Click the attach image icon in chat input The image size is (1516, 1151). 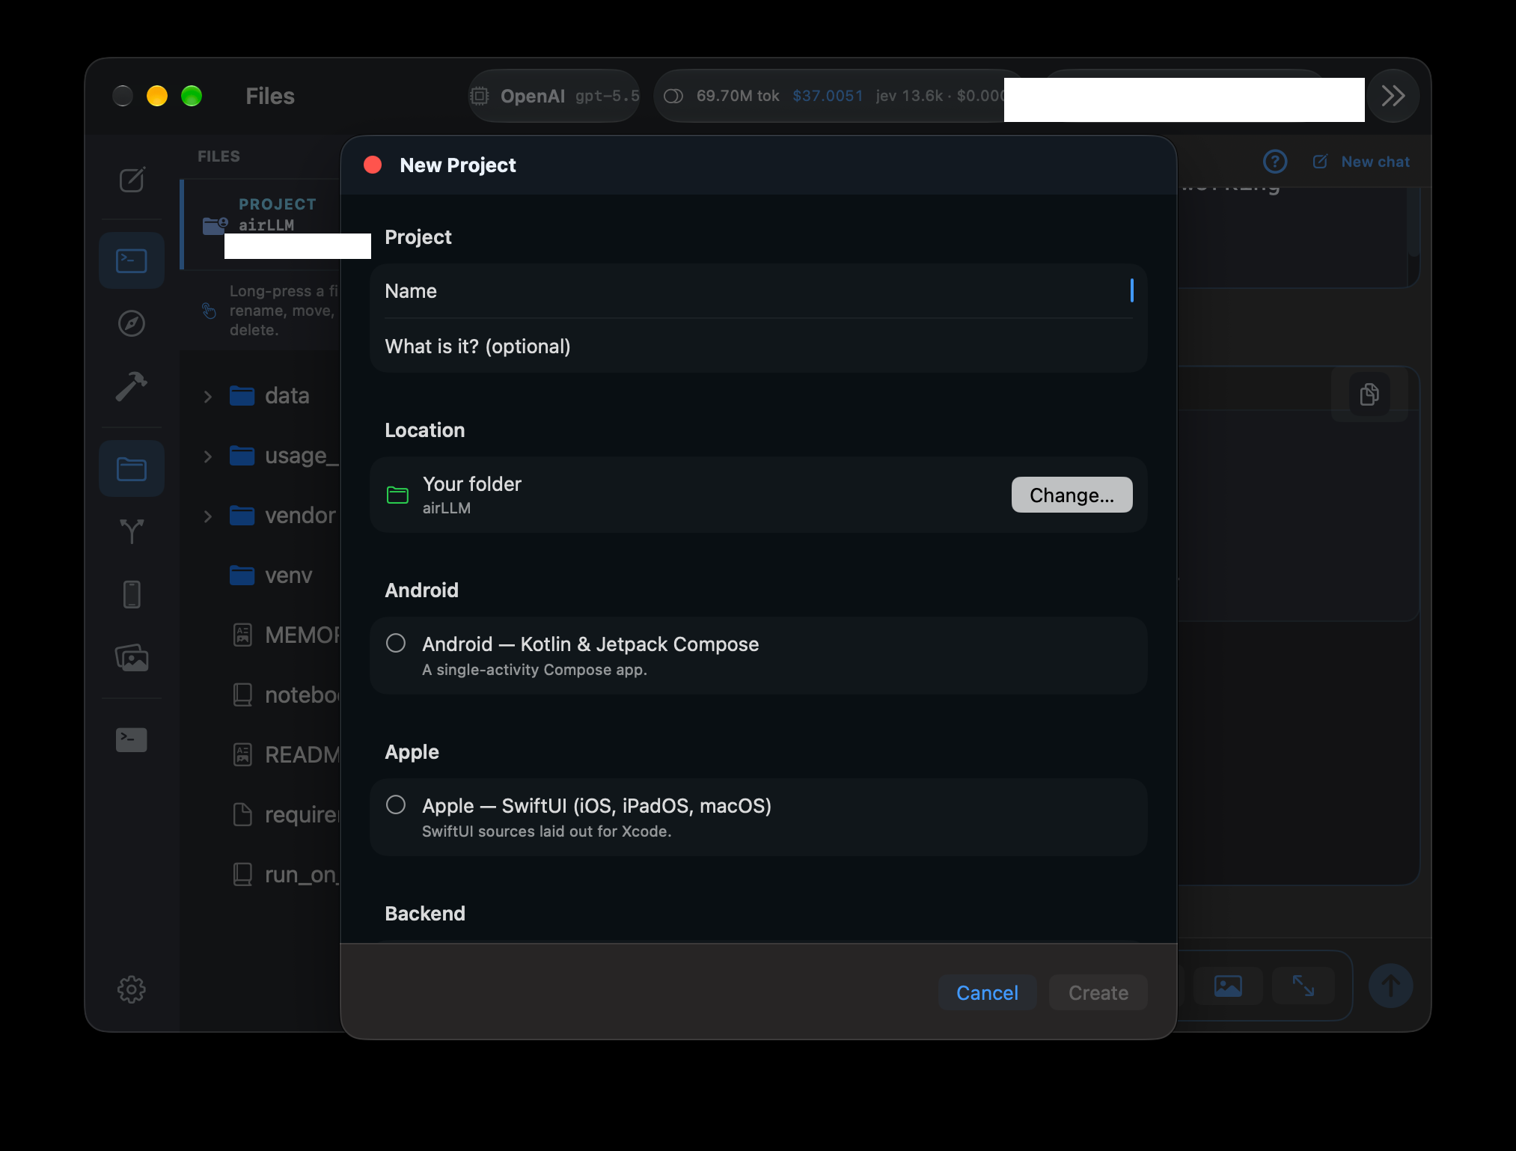click(x=1228, y=986)
